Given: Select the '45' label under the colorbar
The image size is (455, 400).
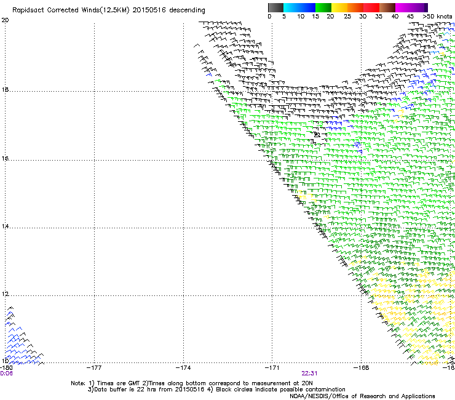Looking at the screenshot, I should click(x=410, y=17).
